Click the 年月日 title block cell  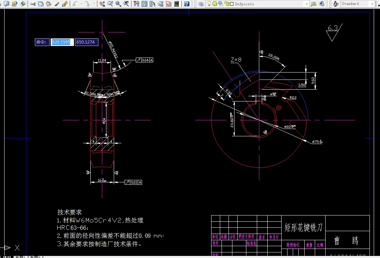(x=274, y=237)
